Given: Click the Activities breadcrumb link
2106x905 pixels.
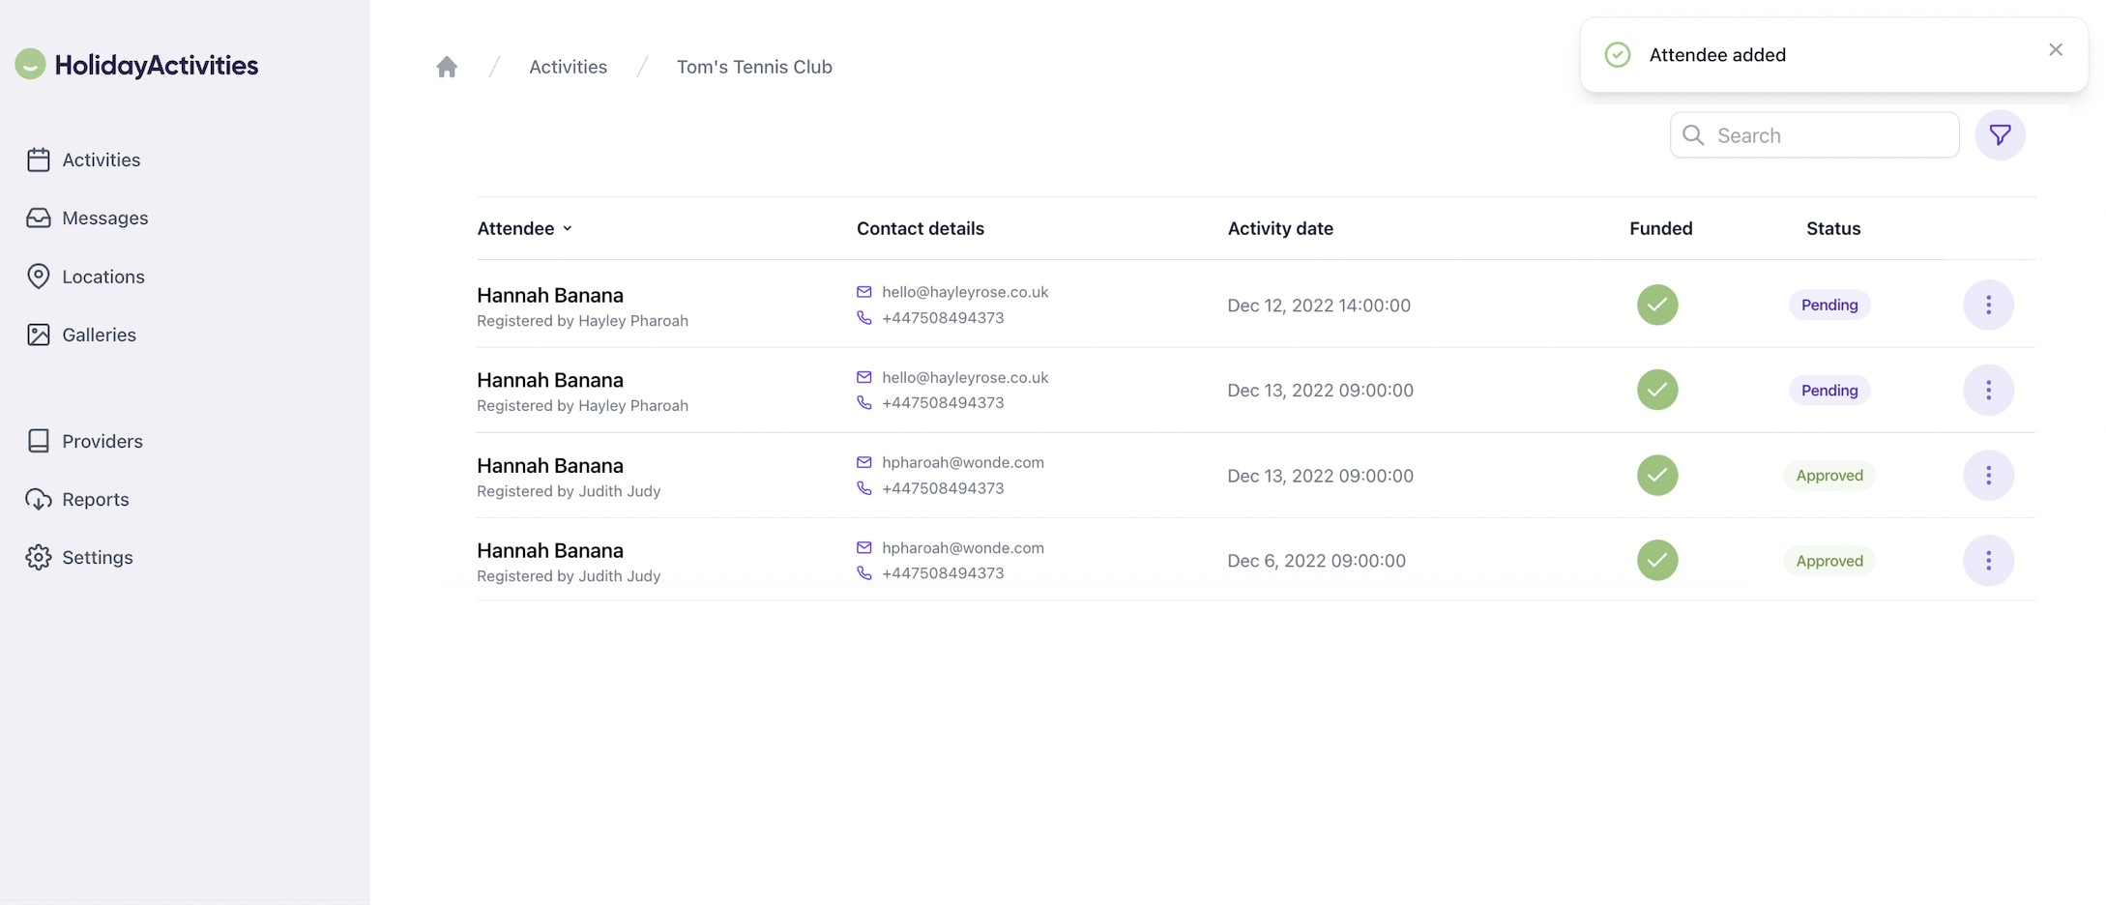Looking at the screenshot, I should click(568, 67).
